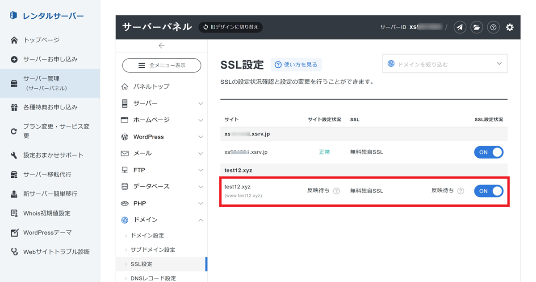Open サーバーお申し込み in left sidebar
The height and width of the screenshot is (282, 536).
pyautogui.click(x=50, y=59)
